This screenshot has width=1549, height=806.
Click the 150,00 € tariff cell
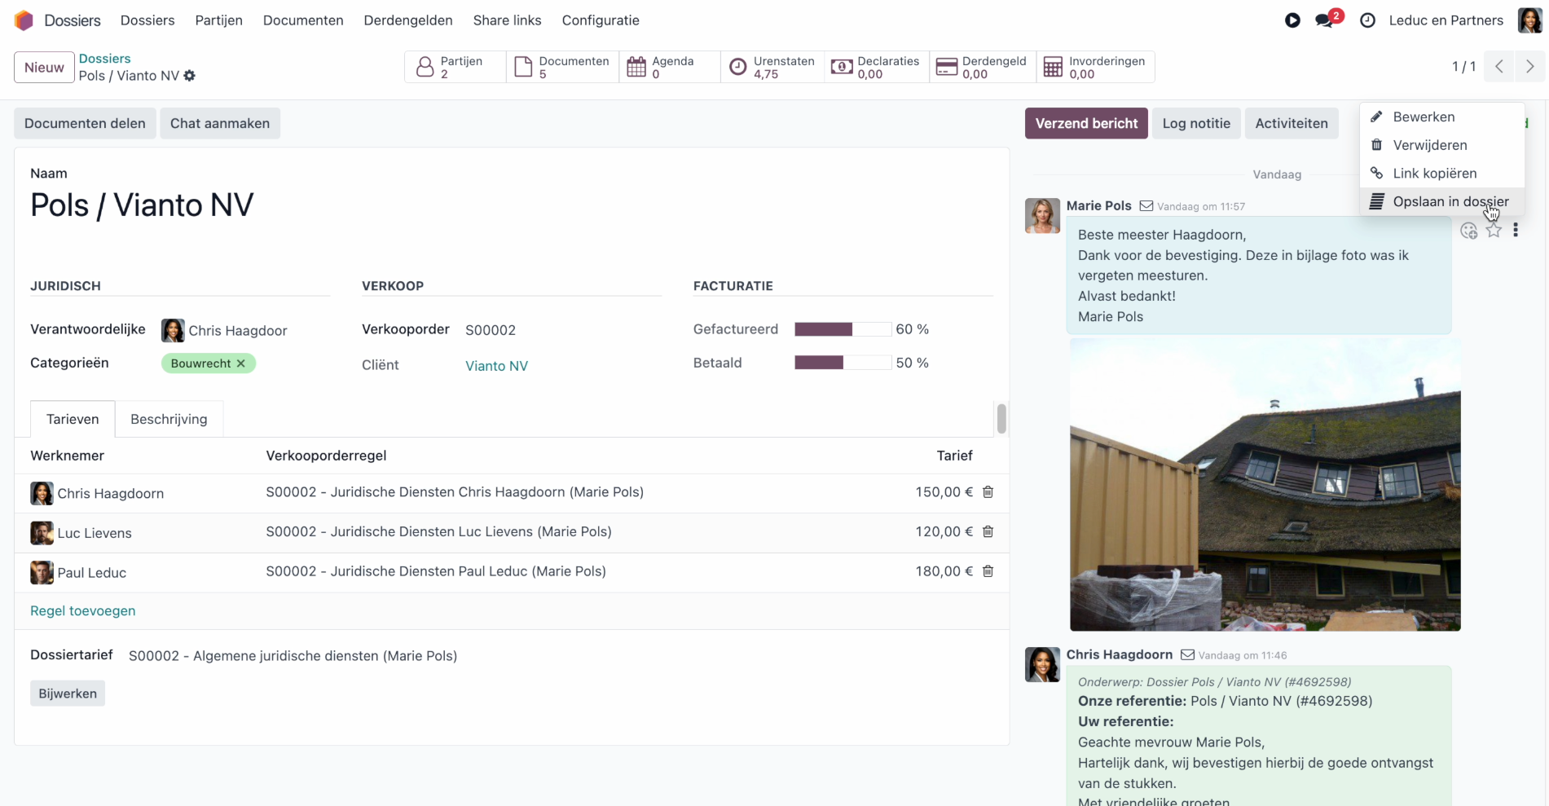(944, 492)
